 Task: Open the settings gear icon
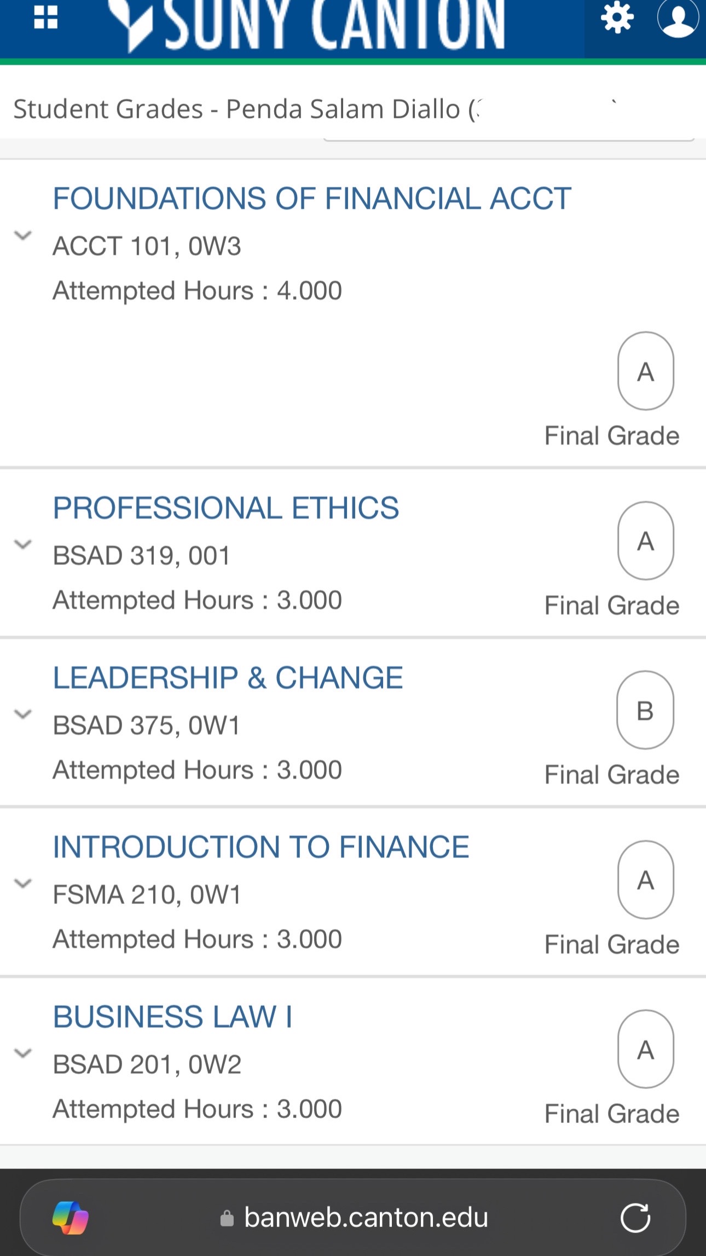pyautogui.click(x=617, y=17)
